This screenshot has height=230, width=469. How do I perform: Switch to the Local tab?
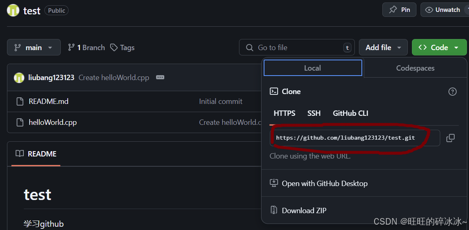click(313, 68)
